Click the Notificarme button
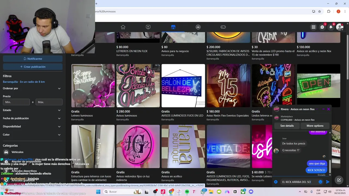Image resolution: width=349 pixels, height=196 pixels. pos(33,59)
